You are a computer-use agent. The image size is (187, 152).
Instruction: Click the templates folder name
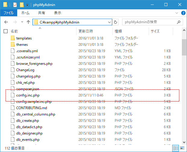point(24,38)
